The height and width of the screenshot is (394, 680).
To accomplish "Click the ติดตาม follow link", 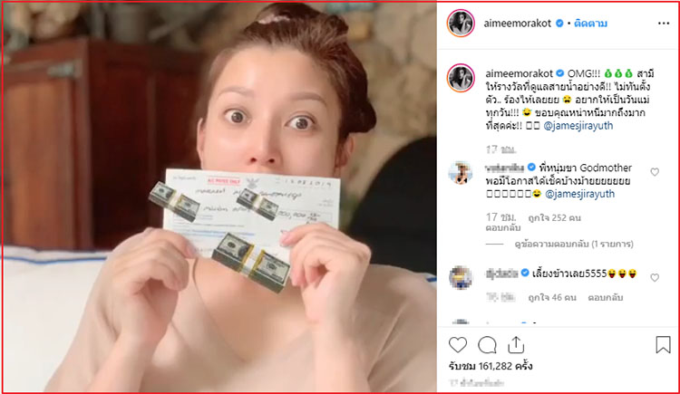I will pyautogui.click(x=590, y=24).
